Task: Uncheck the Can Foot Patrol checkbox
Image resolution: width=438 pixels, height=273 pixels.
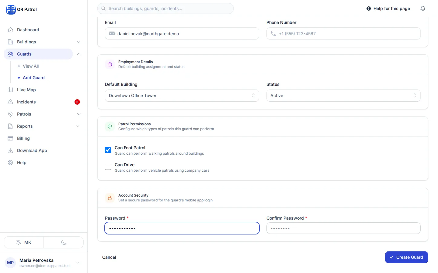Action: 108,150
